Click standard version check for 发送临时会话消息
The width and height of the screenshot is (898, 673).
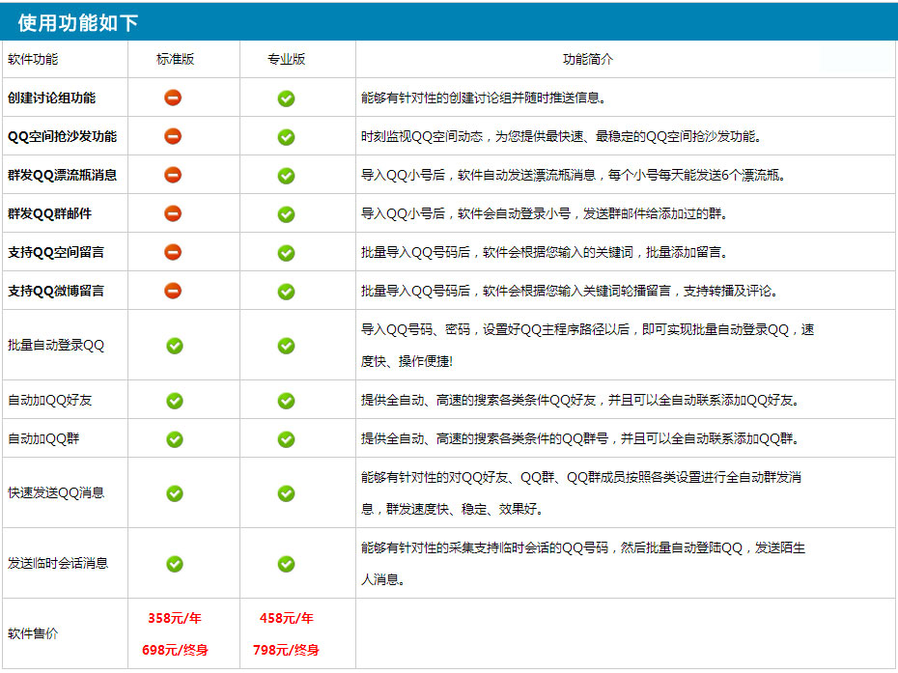[x=175, y=564]
